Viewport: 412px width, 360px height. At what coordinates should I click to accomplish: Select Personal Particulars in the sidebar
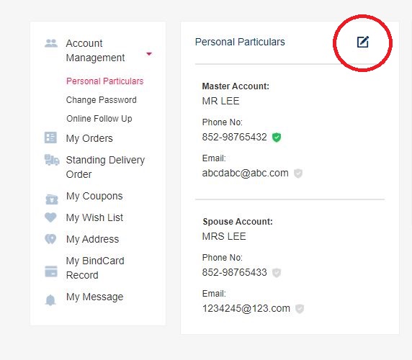pyautogui.click(x=105, y=81)
